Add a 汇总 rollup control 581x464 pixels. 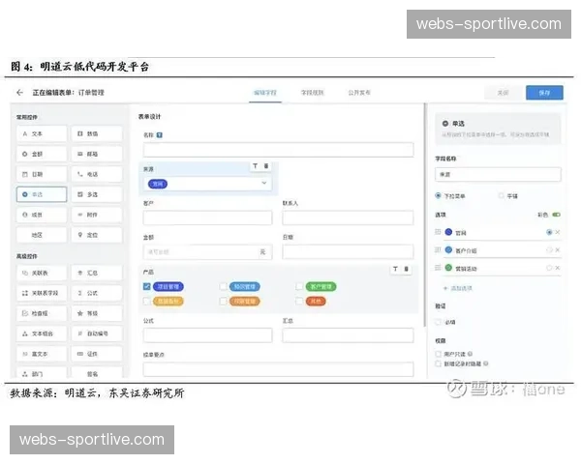pyautogui.click(x=97, y=273)
